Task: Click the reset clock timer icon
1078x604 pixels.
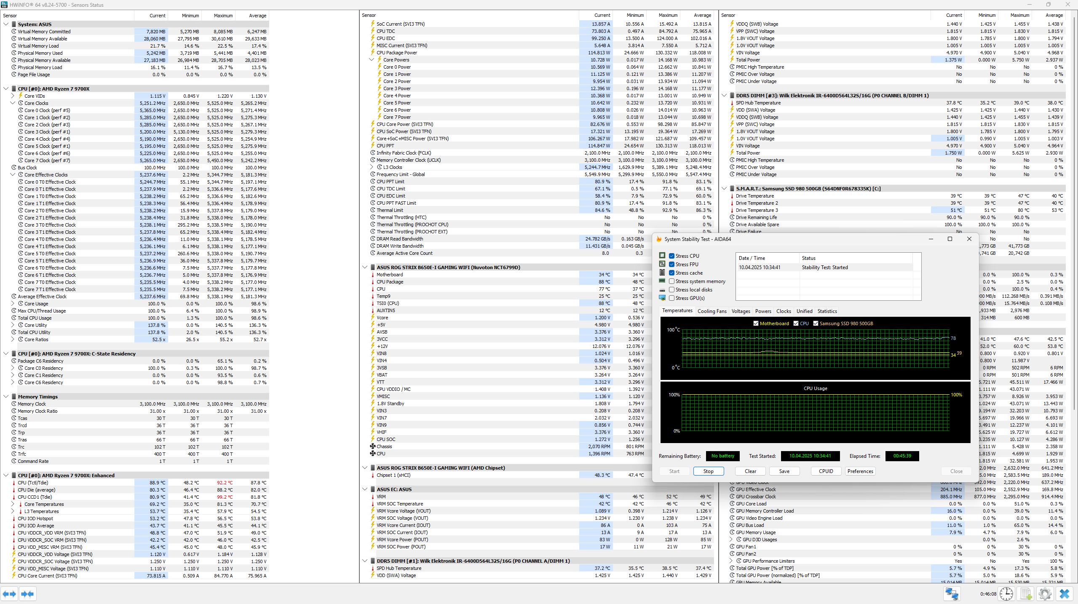Action: pos(1006,594)
